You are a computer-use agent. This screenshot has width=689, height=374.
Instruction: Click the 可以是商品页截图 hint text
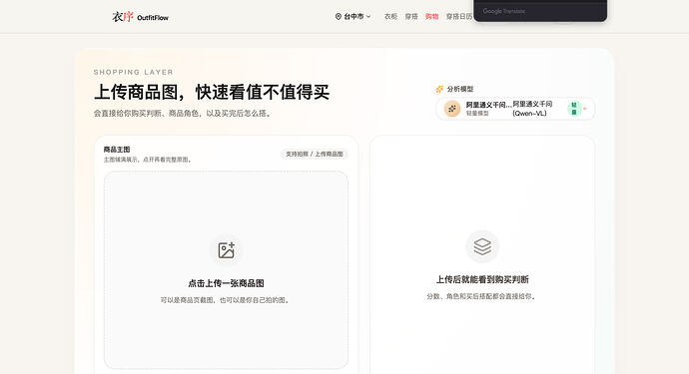tap(226, 300)
